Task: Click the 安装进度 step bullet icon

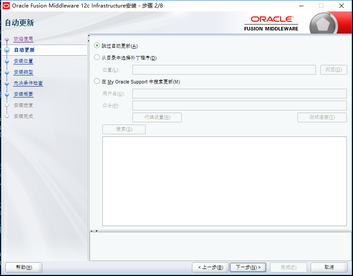Action: [7, 105]
